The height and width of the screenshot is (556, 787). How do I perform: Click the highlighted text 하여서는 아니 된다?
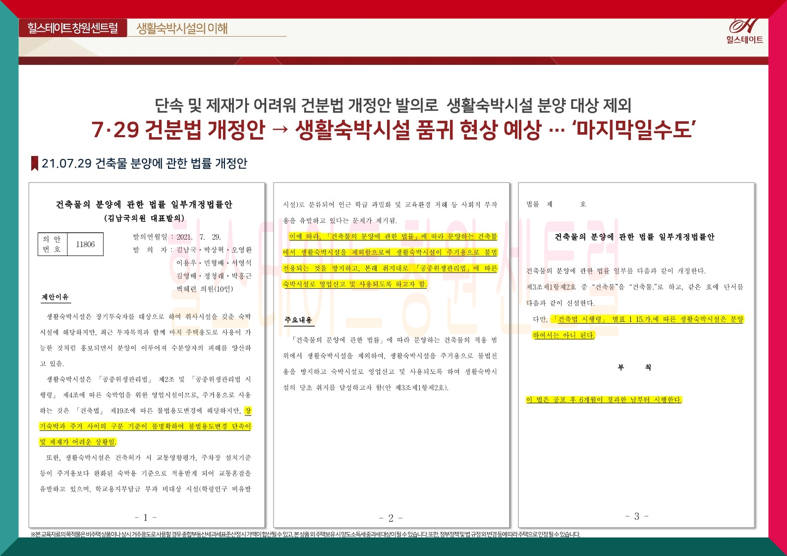click(563, 335)
